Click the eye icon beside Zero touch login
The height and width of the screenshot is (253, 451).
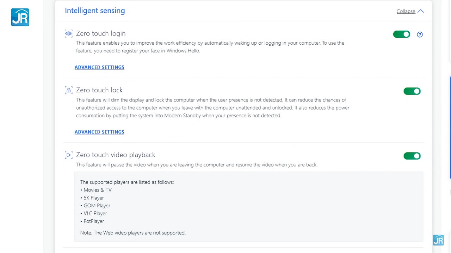pos(68,33)
